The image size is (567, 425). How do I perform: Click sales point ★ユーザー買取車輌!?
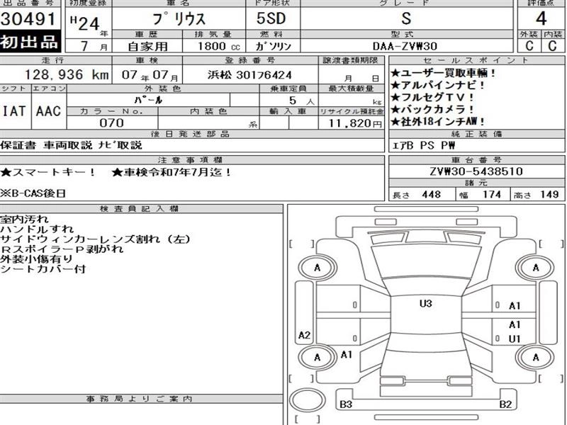[443, 73]
